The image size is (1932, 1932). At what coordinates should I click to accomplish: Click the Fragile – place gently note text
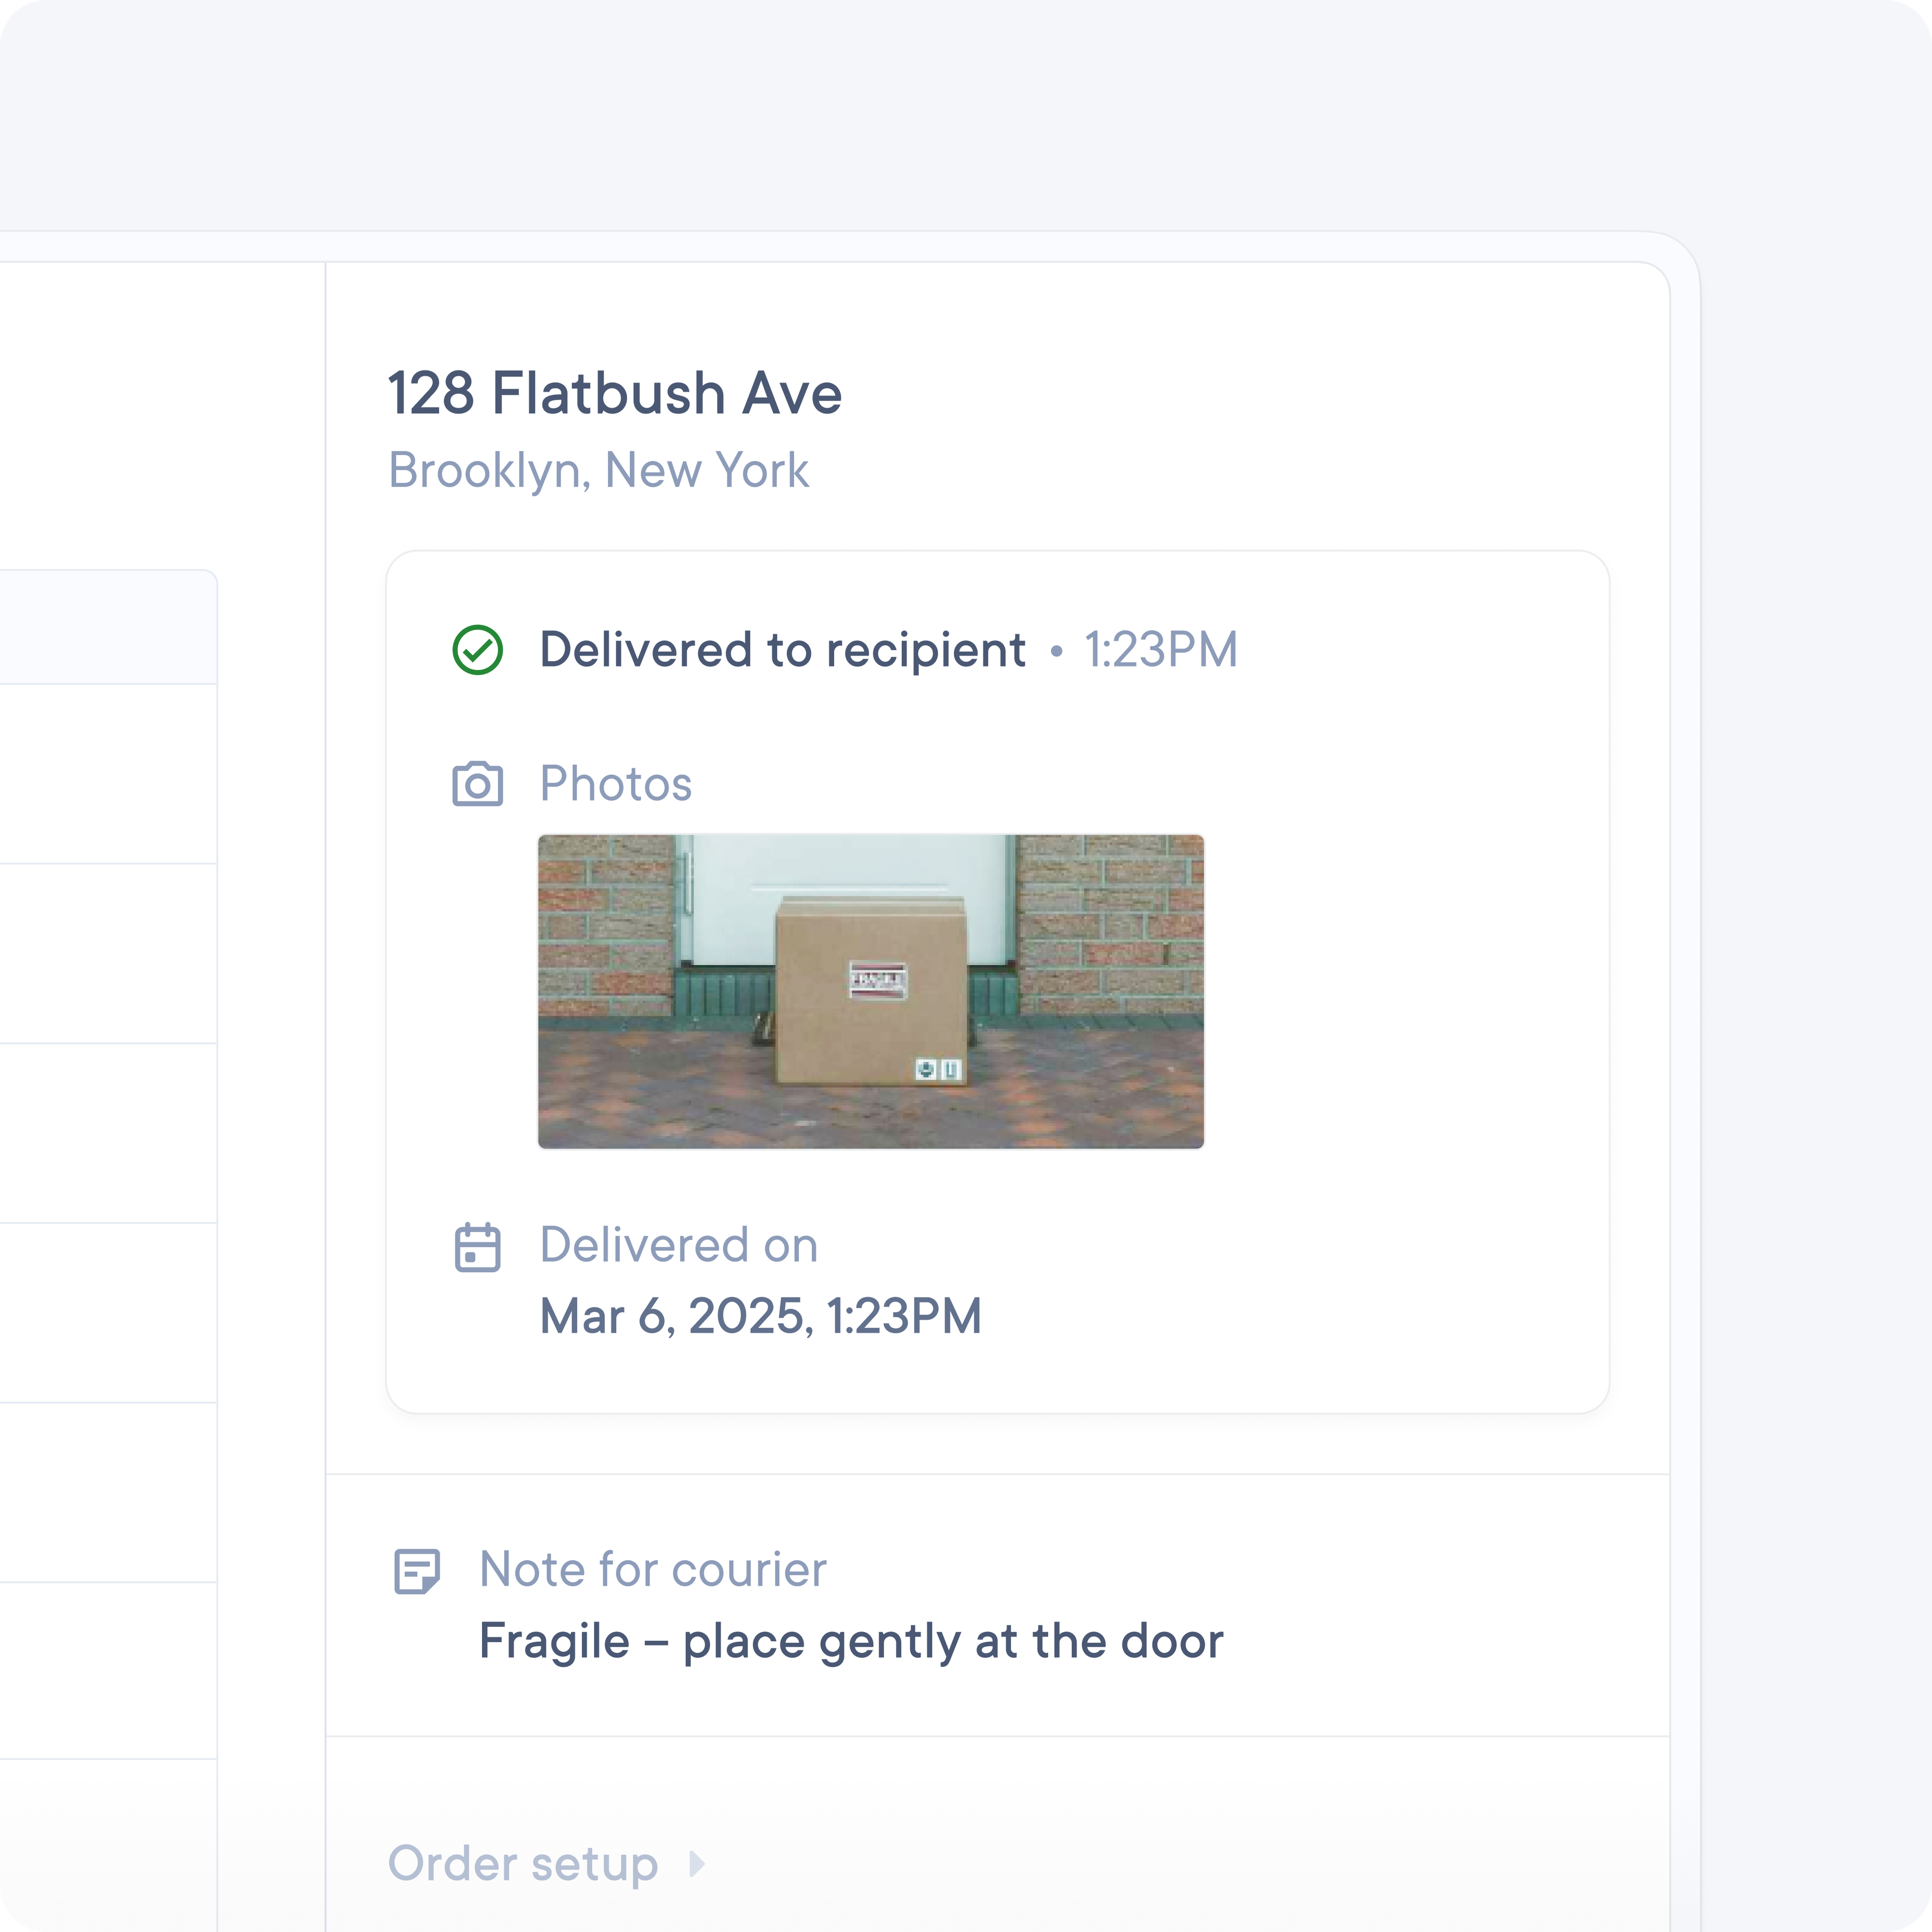point(851,1643)
